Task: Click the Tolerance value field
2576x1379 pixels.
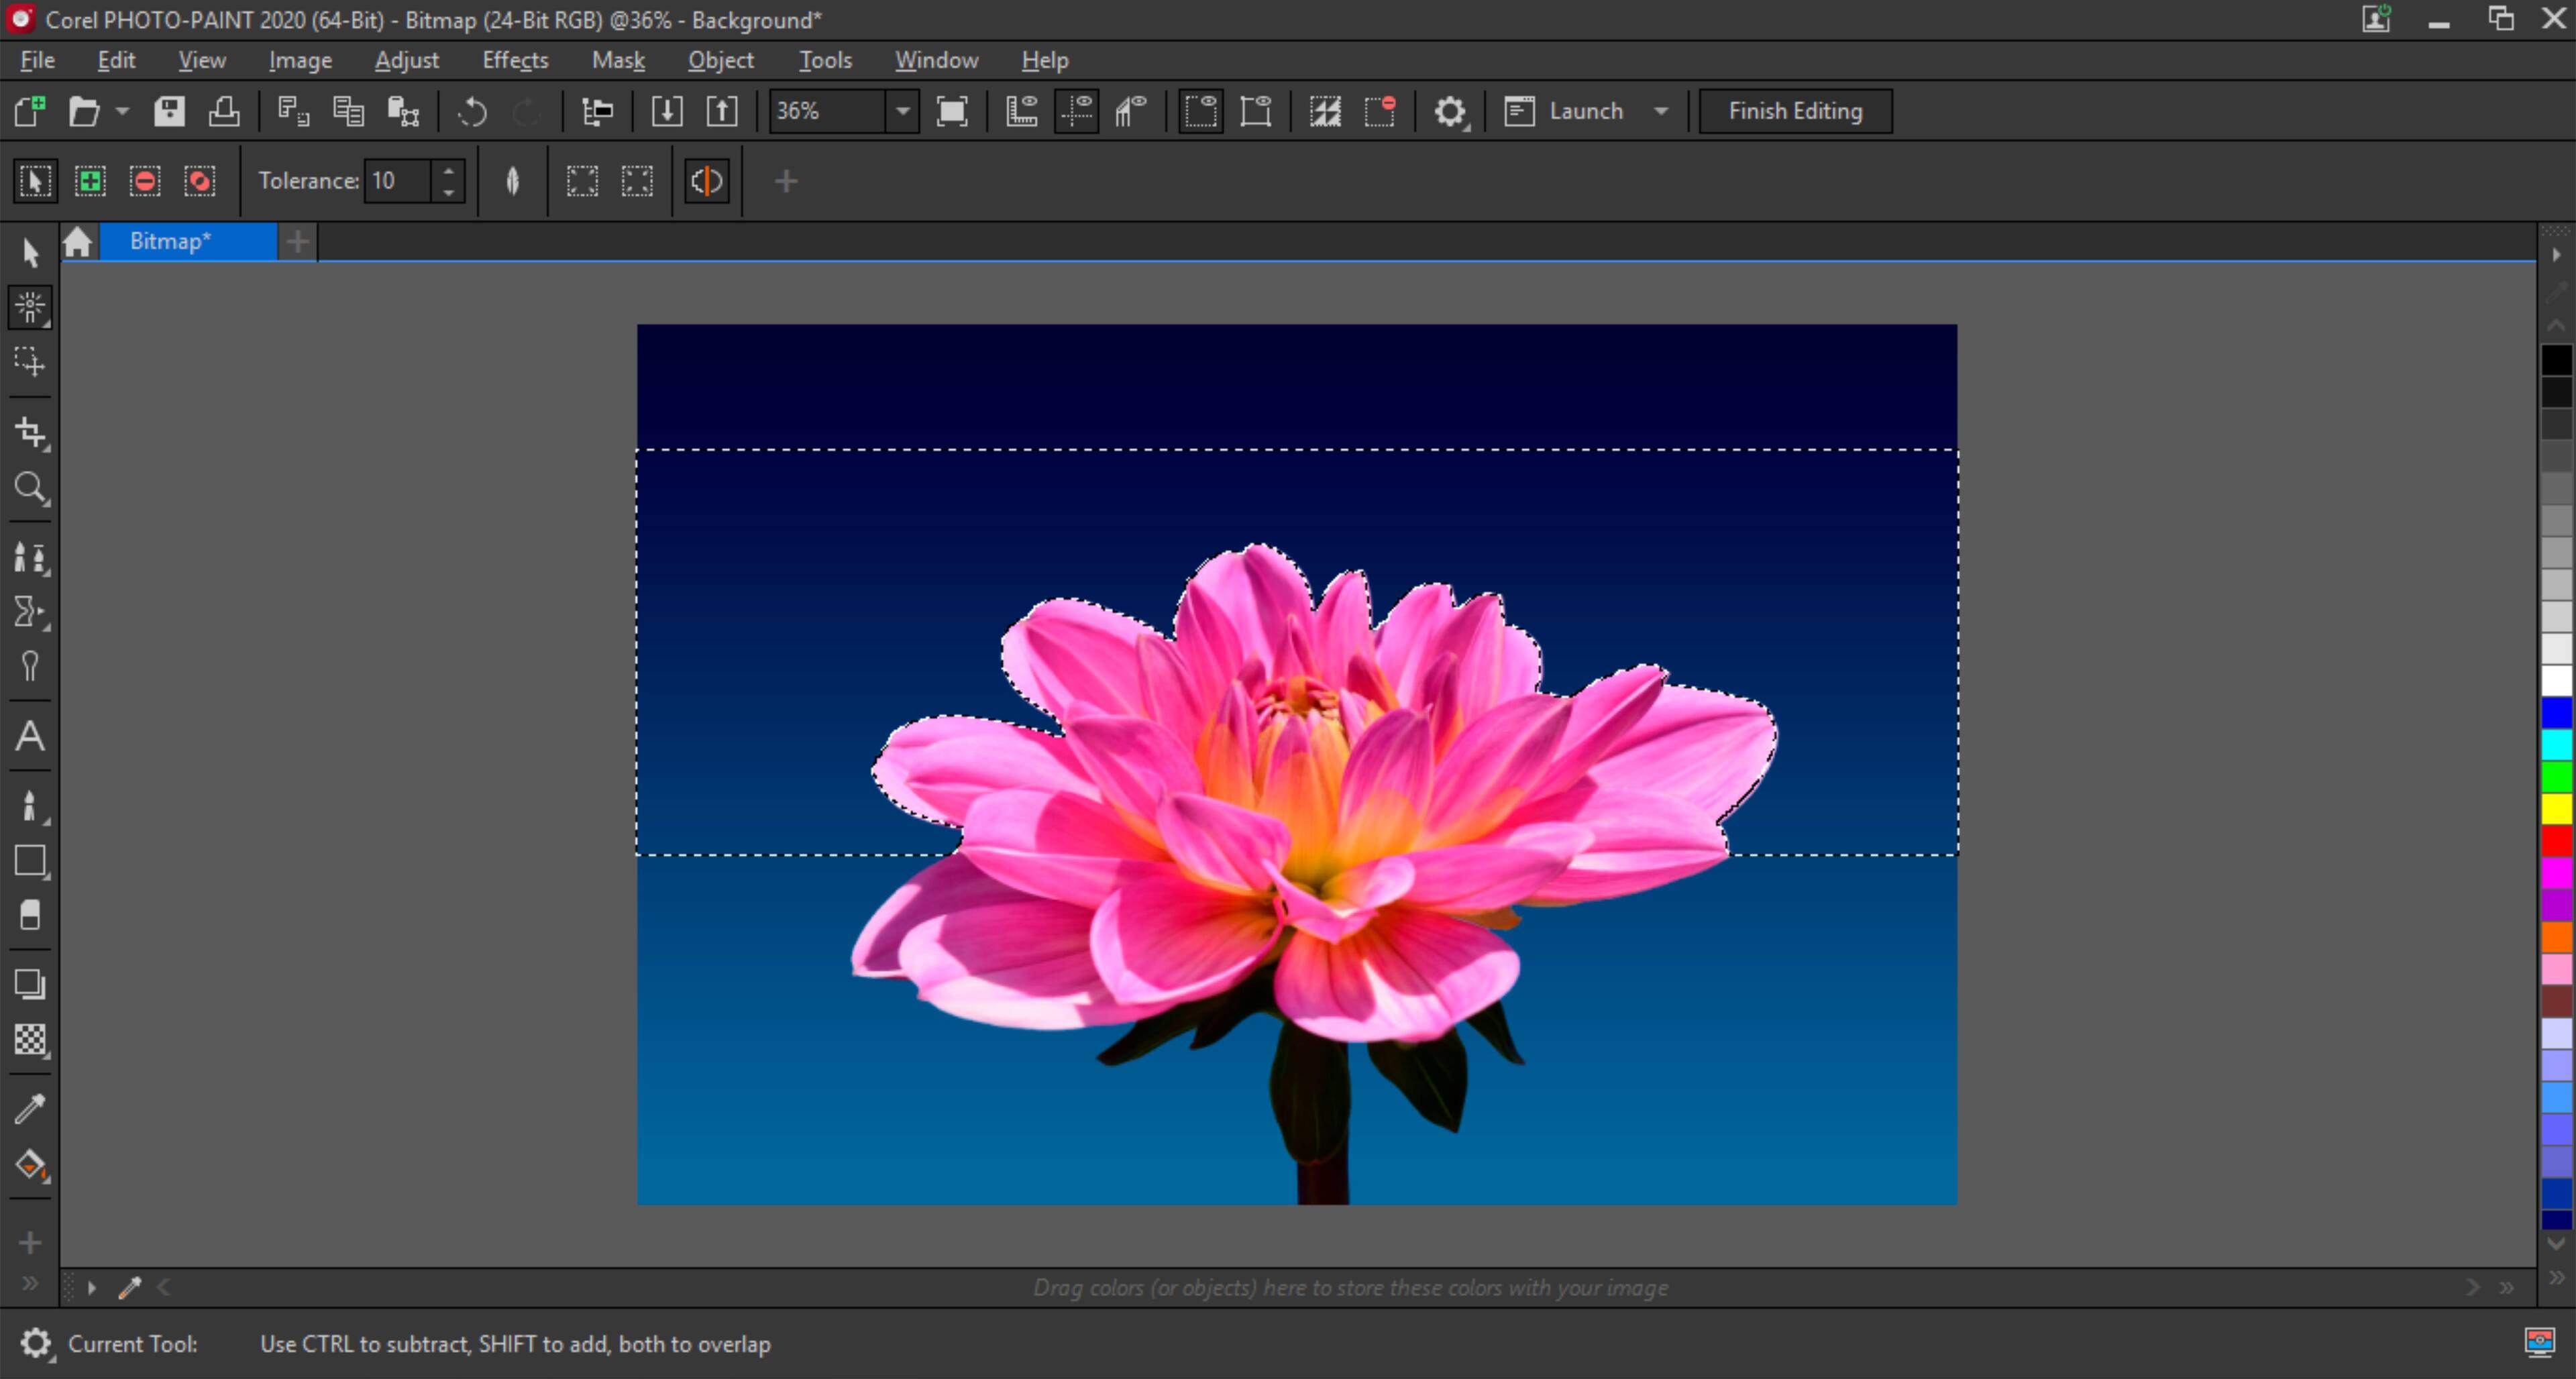Action: pos(398,181)
